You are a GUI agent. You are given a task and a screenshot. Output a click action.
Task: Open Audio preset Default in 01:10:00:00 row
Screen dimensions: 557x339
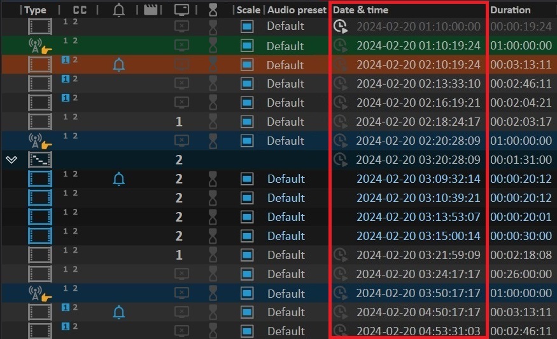(x=285, y=26)
